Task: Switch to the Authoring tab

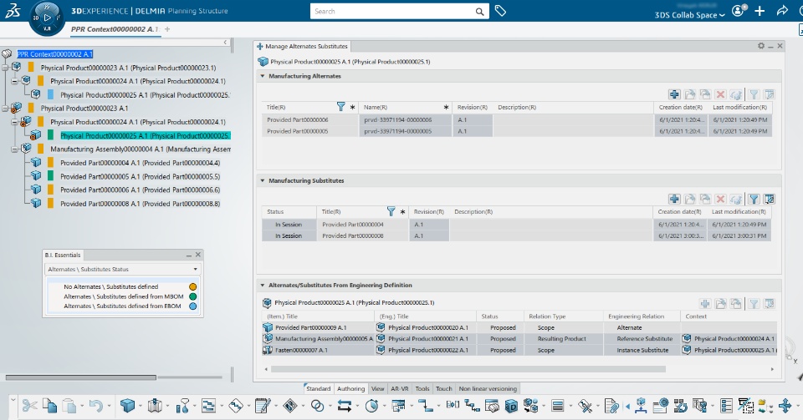Action: coord(350,389)
